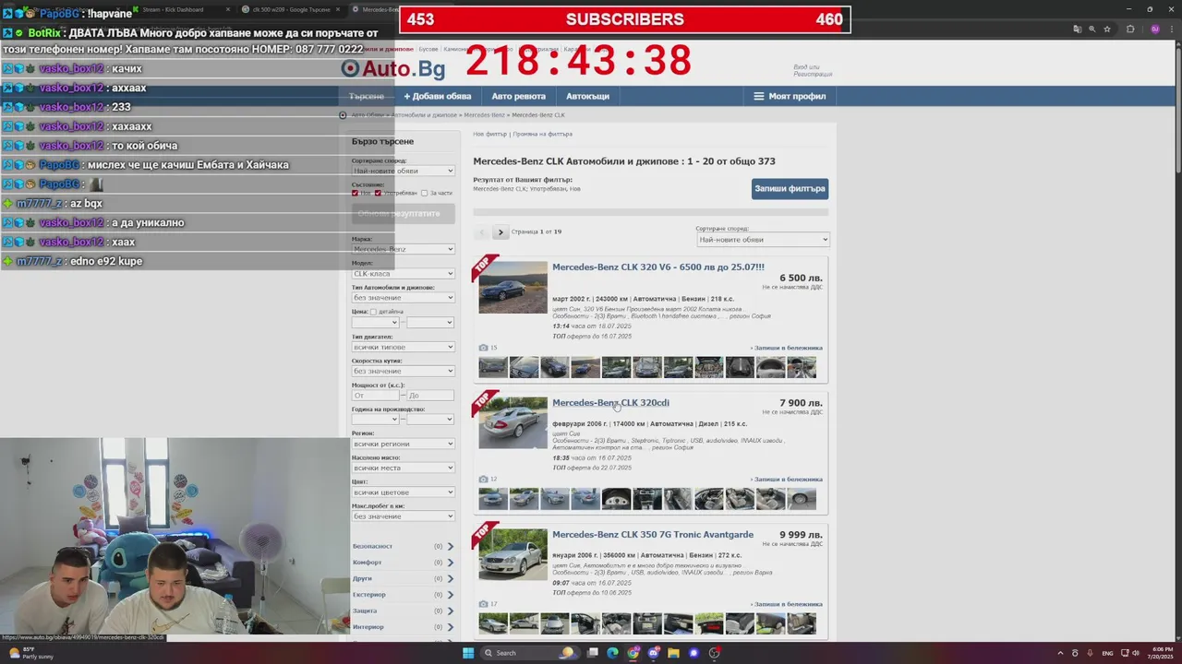Screen dimensions: 1182x664
Task: Open the File Explorer taskbar icon
Action: pyautogui.click(x=673, y=653)
